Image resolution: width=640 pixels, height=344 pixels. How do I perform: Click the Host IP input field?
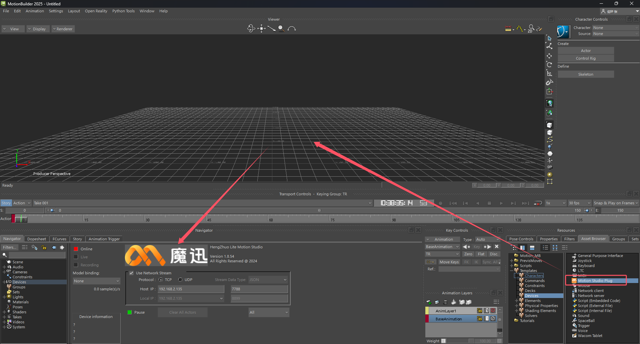(191, 289)
